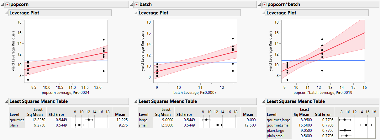Click the Std Error column header for batch
This screenshot has width=380, height=140.
point(185,115)
